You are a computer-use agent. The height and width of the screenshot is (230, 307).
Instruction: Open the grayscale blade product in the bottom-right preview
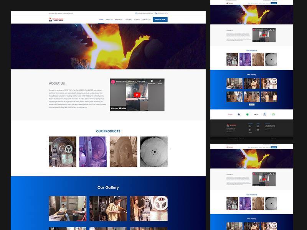[271, 204]
